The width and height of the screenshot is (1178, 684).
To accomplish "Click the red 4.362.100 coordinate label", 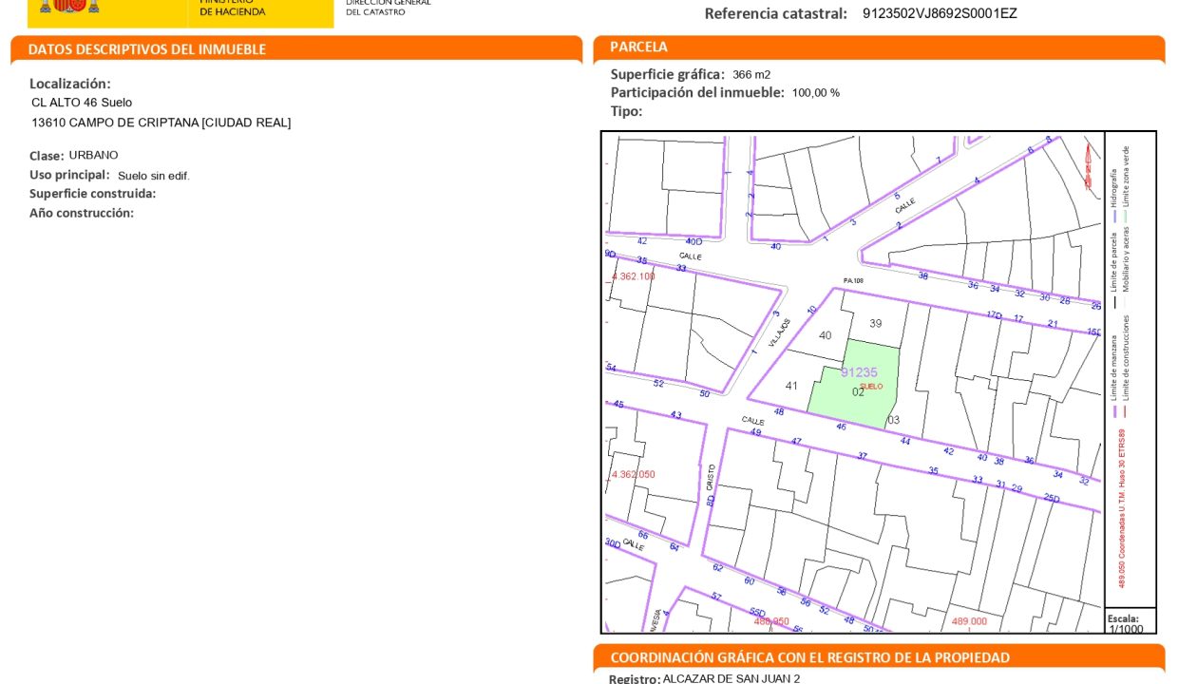I will click(633, 276).
